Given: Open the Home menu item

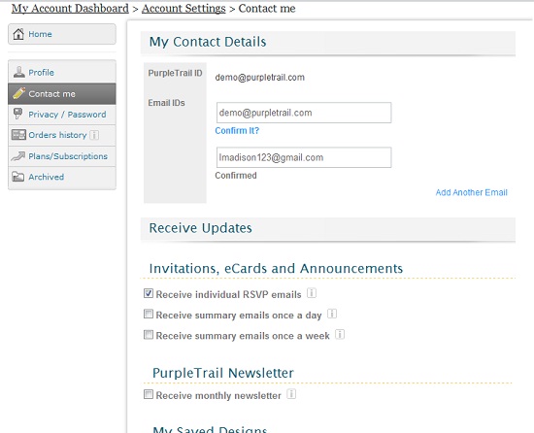Looking at the screenshot, I should (x=62, y=34).
